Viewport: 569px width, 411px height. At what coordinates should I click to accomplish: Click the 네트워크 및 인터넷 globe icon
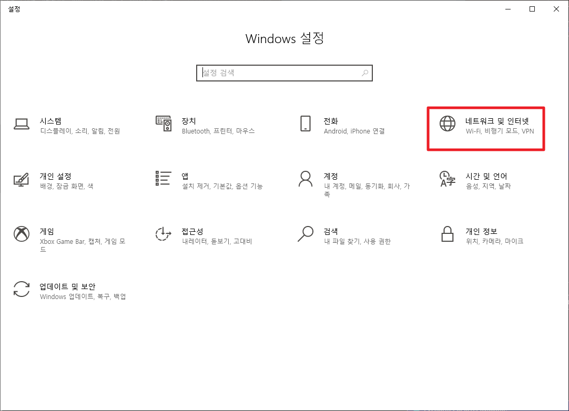click(x=448, y=124)
